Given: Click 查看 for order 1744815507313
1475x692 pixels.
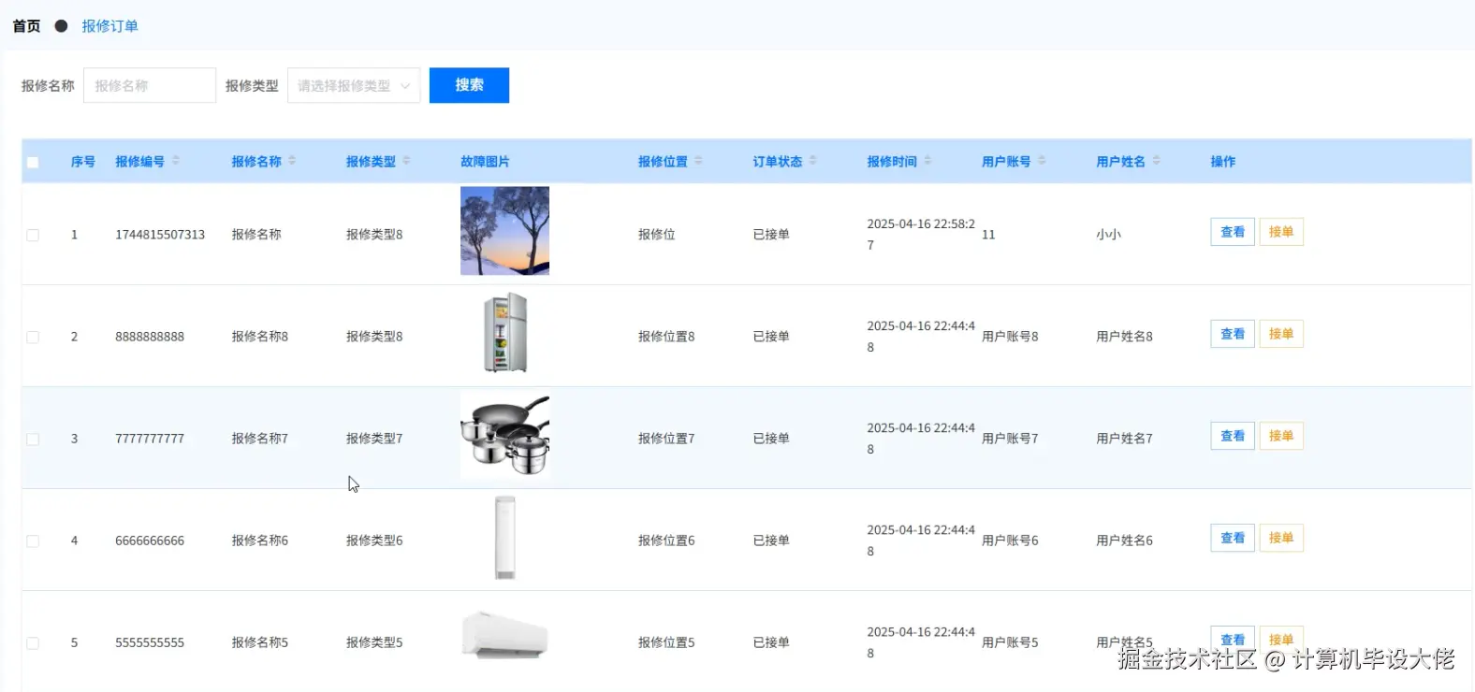Looking at the screenshot, I should click(x=1233, y=232).
